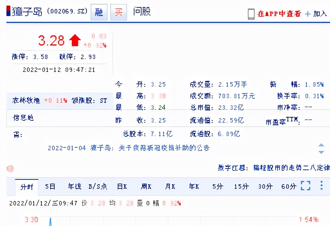Select the 分时 chart tab

coord(27,187)
